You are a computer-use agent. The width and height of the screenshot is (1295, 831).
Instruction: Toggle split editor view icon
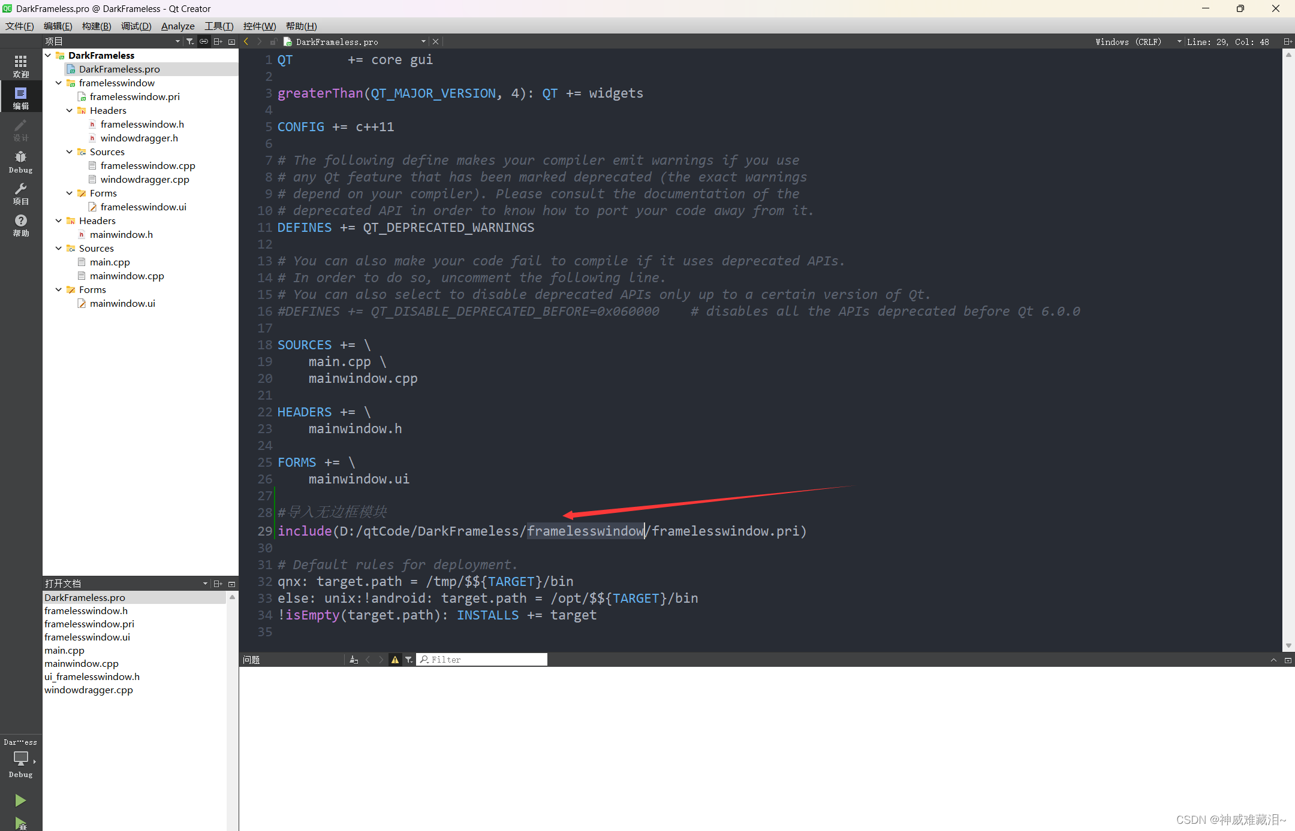pos(1288,41)
